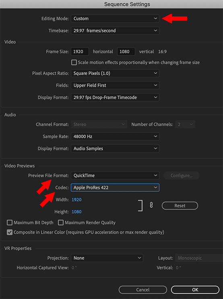Change the Fields dropdown from Upper Field First
This screenshot has width=223, height=299.
(x=115, y=85)
